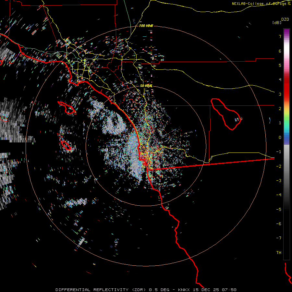Click the red band of the color bar

(x=286, y=88)
